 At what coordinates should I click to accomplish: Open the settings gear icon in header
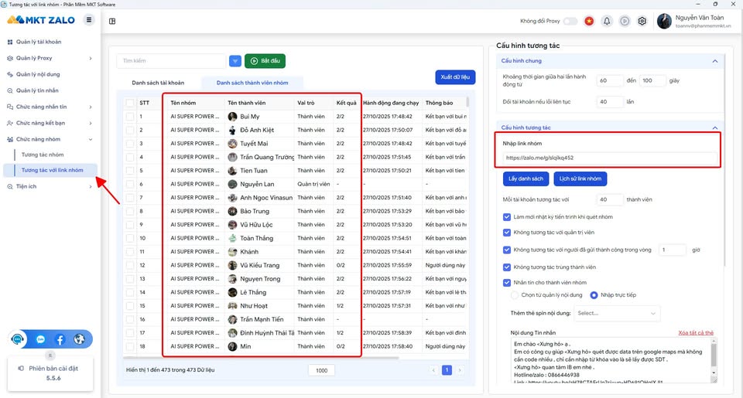coord(642,22)
